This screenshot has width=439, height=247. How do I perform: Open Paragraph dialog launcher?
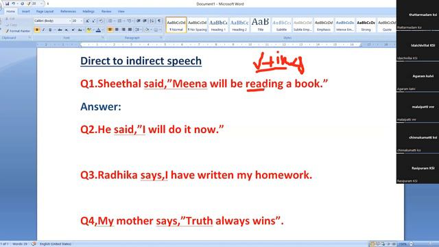tap(161, 38)
